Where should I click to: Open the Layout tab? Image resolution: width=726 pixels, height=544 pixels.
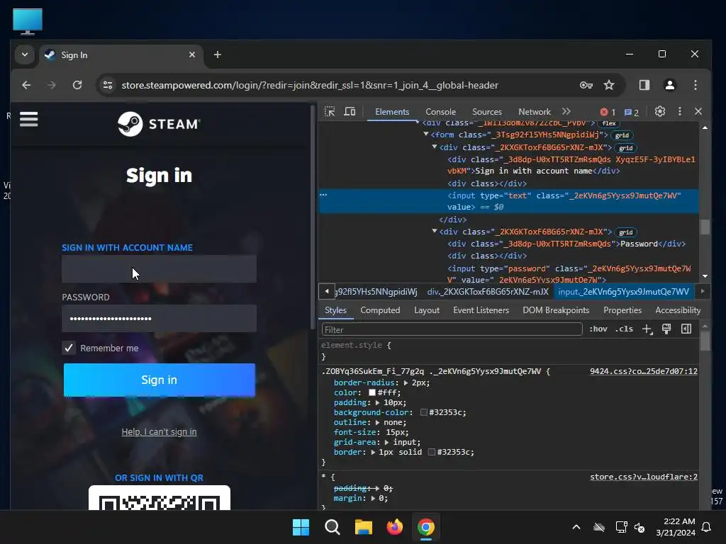[426, 310]
